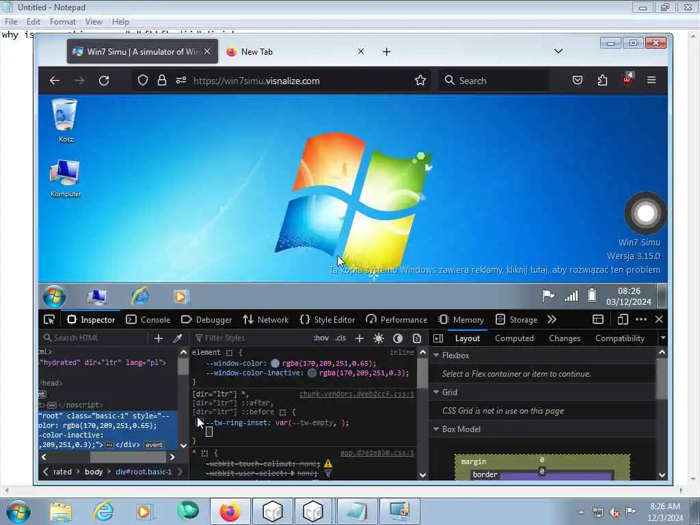Switch to the New Tab tab
Image resolution: width=700 pixels, height=525 pixels.
(295, 52)
